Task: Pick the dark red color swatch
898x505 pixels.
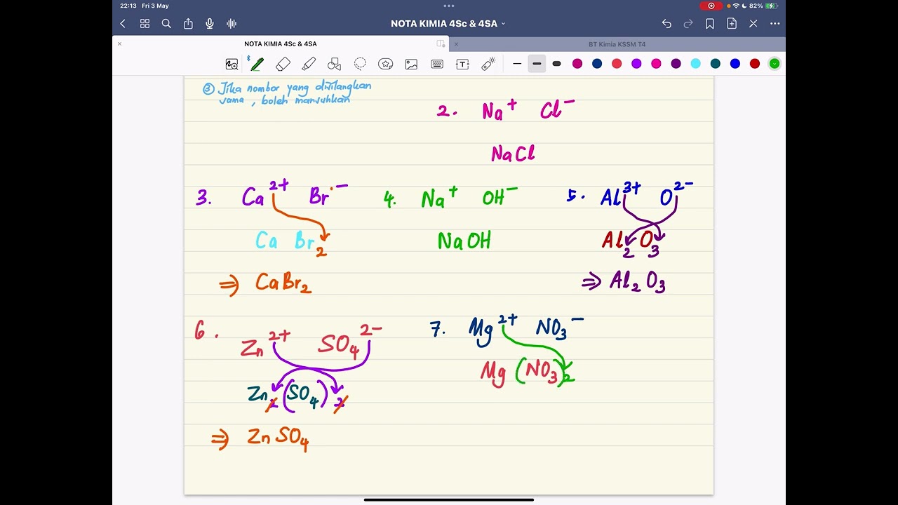Action: click(x=755, y=64)
